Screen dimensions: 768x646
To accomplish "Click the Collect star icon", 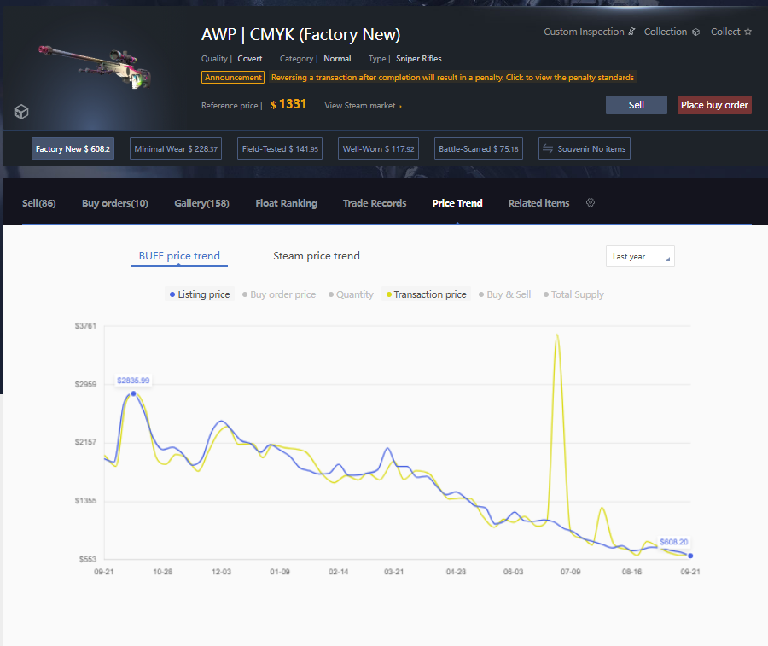I will (x=748, y=32).
